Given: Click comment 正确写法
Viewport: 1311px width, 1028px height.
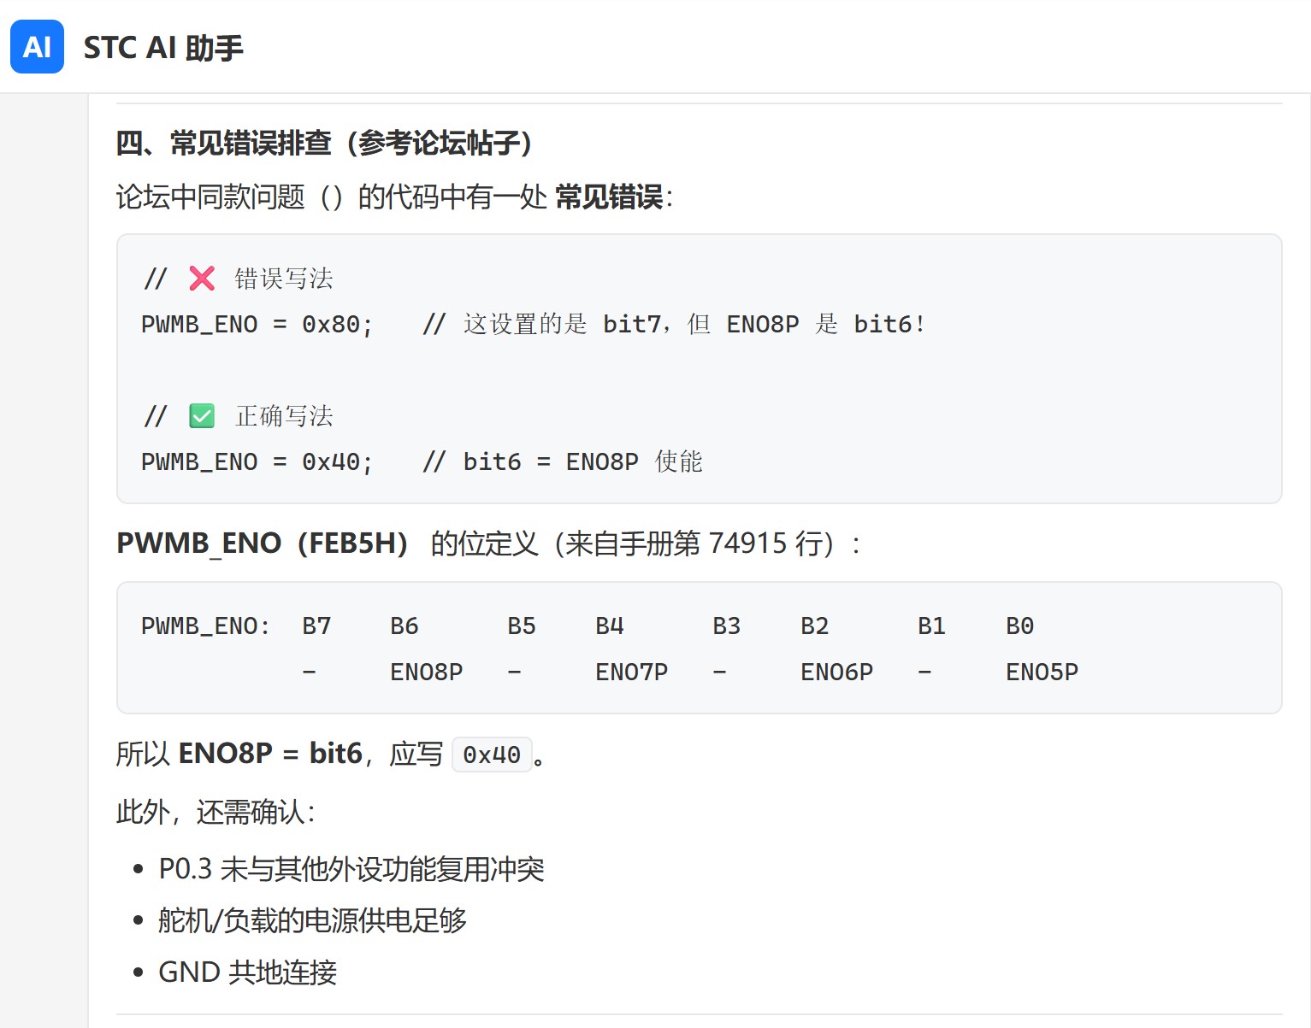Looking at the screenshot, I should [x=284, y=416].
